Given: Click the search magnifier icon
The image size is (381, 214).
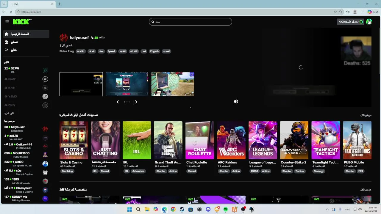Looking at the screenshot, I should pyautogui.click(x=153, y=22).
